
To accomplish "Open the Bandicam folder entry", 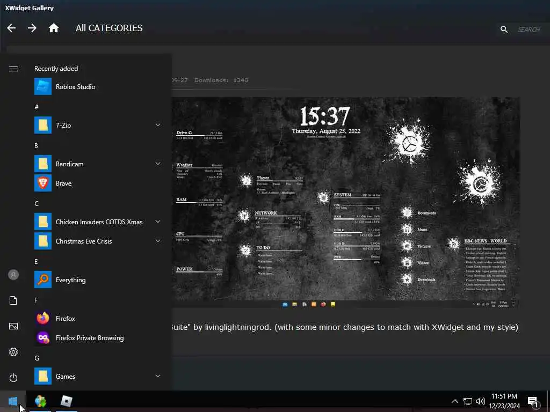I will 97,164.
